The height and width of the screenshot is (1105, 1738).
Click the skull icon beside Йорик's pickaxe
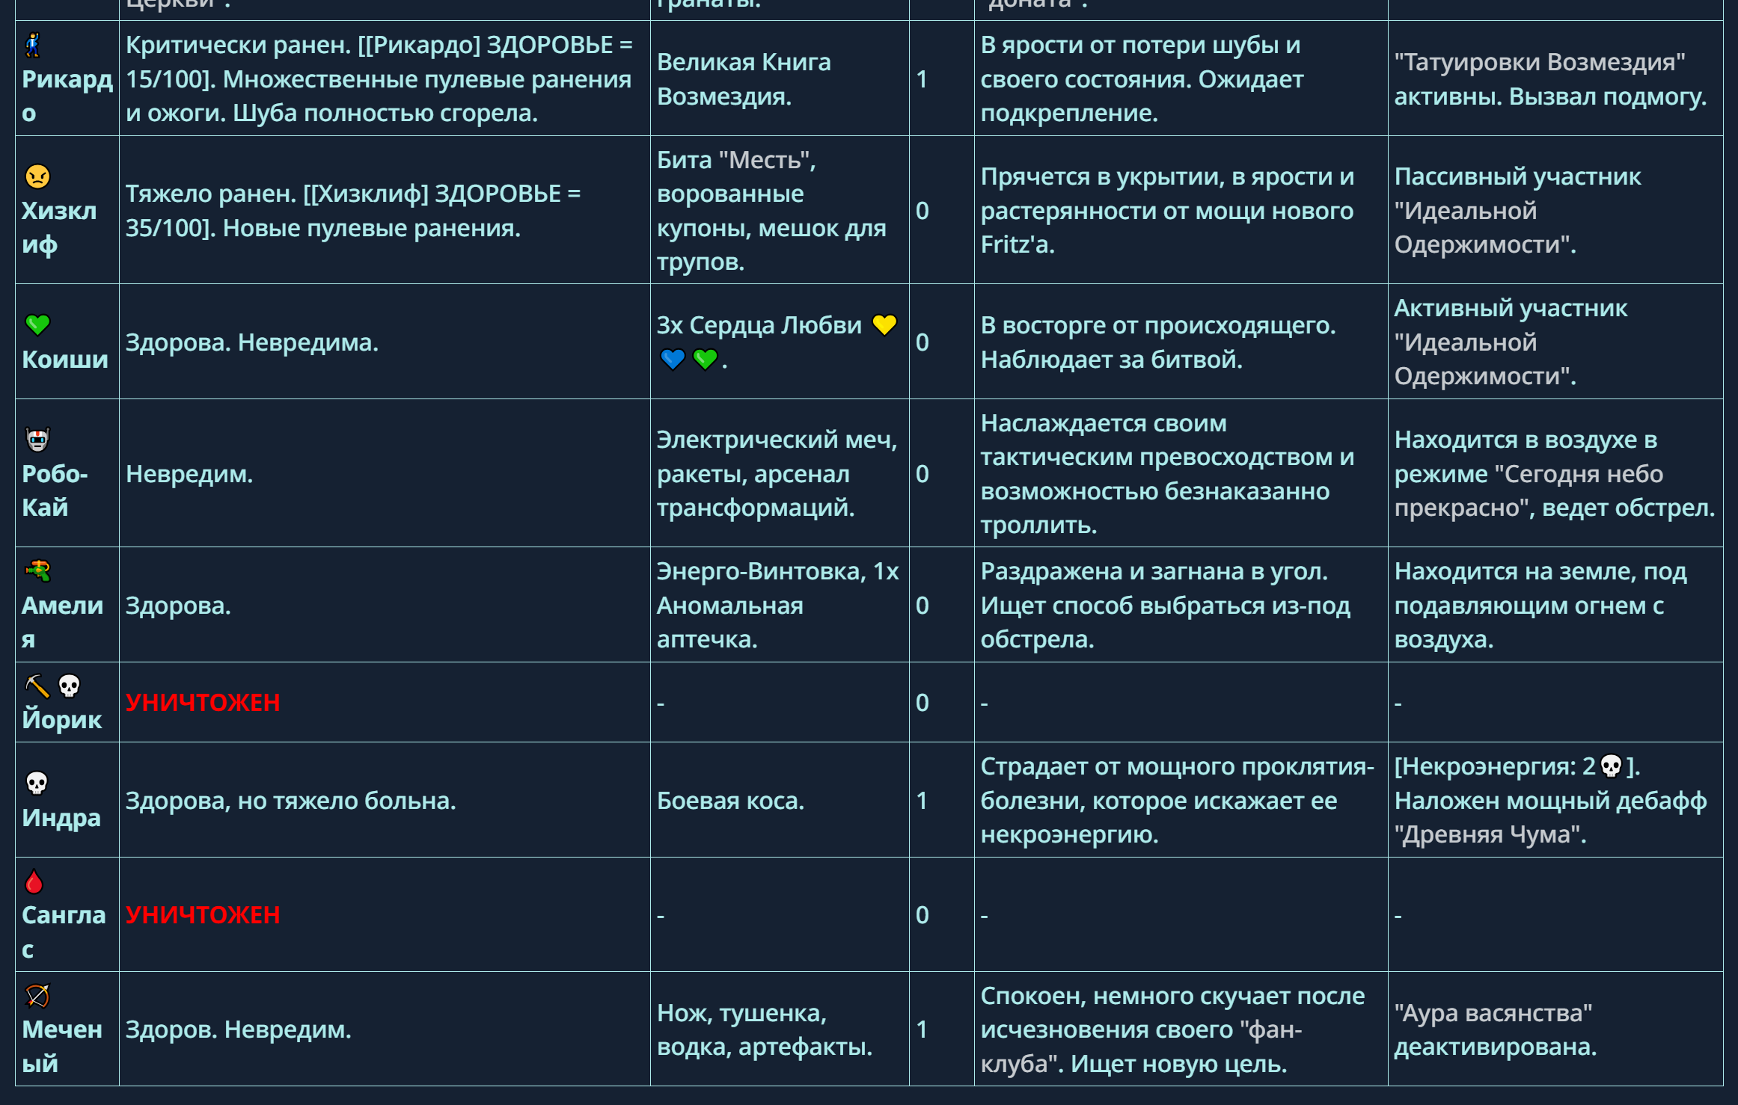(x=69, y=686)
